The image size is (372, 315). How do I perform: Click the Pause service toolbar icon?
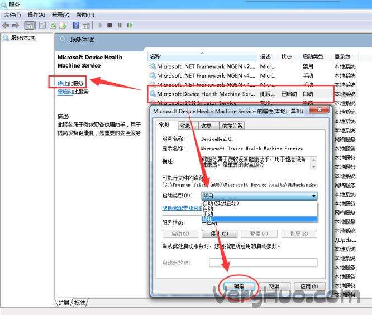pyautogui.click(x=120, y=25)
